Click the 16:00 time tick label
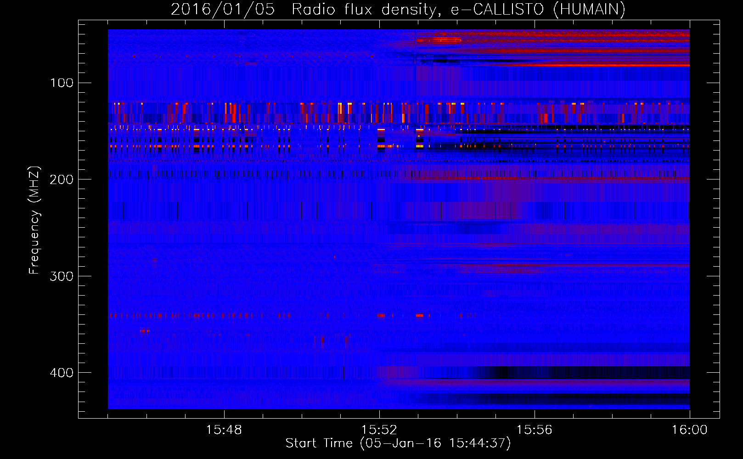Screen dimensions: 743x459 tap(689, 430)
